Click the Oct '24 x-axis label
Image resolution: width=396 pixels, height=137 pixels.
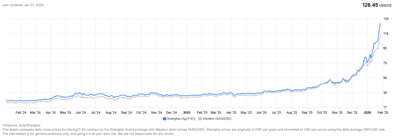point(141,113)
